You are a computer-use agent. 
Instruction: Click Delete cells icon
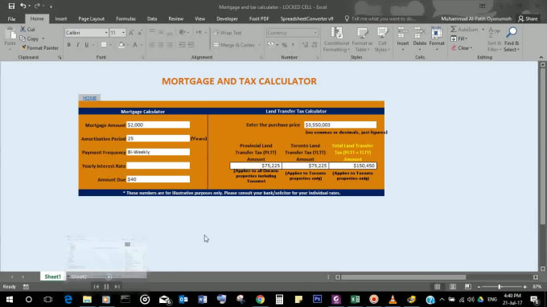pos(420,33)
